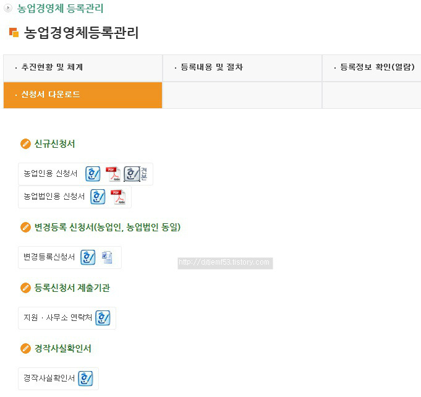Click the 변경등록 신청서 section pencil icon
The width and height of the screenshot is (421, 397).
(x=25, y=227)
